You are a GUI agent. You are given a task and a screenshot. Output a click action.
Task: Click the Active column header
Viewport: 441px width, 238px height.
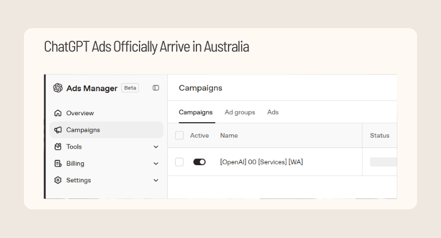(x=199, y=135)
